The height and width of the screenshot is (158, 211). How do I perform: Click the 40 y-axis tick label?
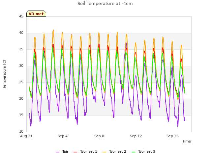tap(21, 33)
